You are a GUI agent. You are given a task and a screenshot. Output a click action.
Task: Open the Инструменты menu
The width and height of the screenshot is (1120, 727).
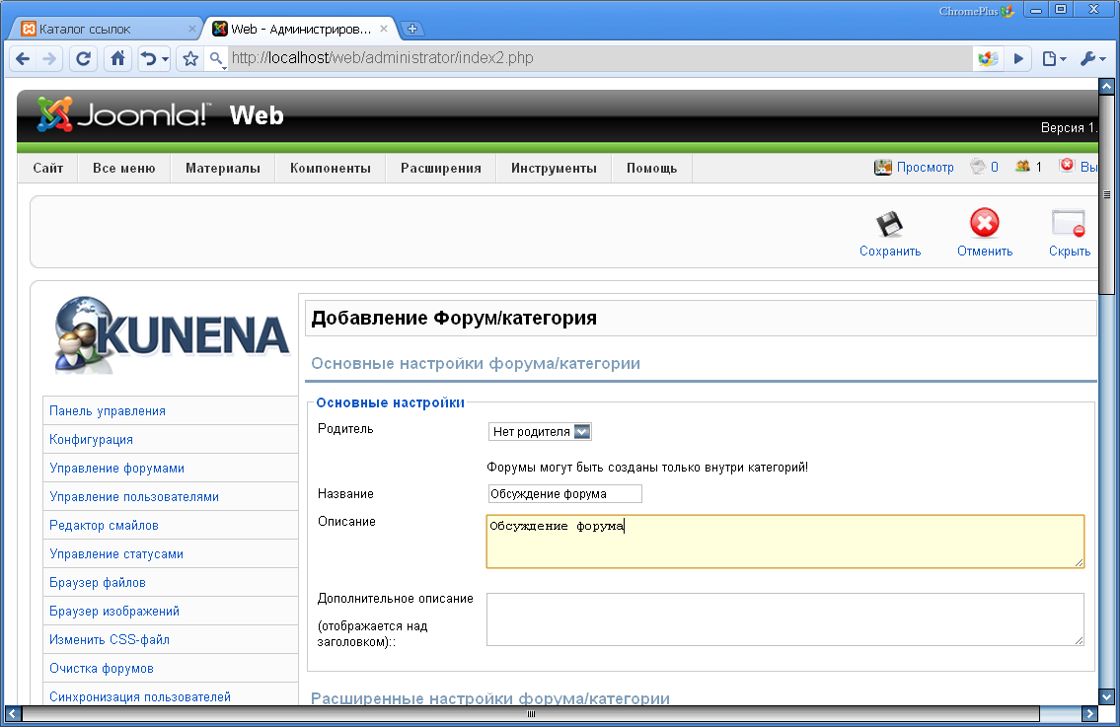pyautogui.click(x=554, y=169)
